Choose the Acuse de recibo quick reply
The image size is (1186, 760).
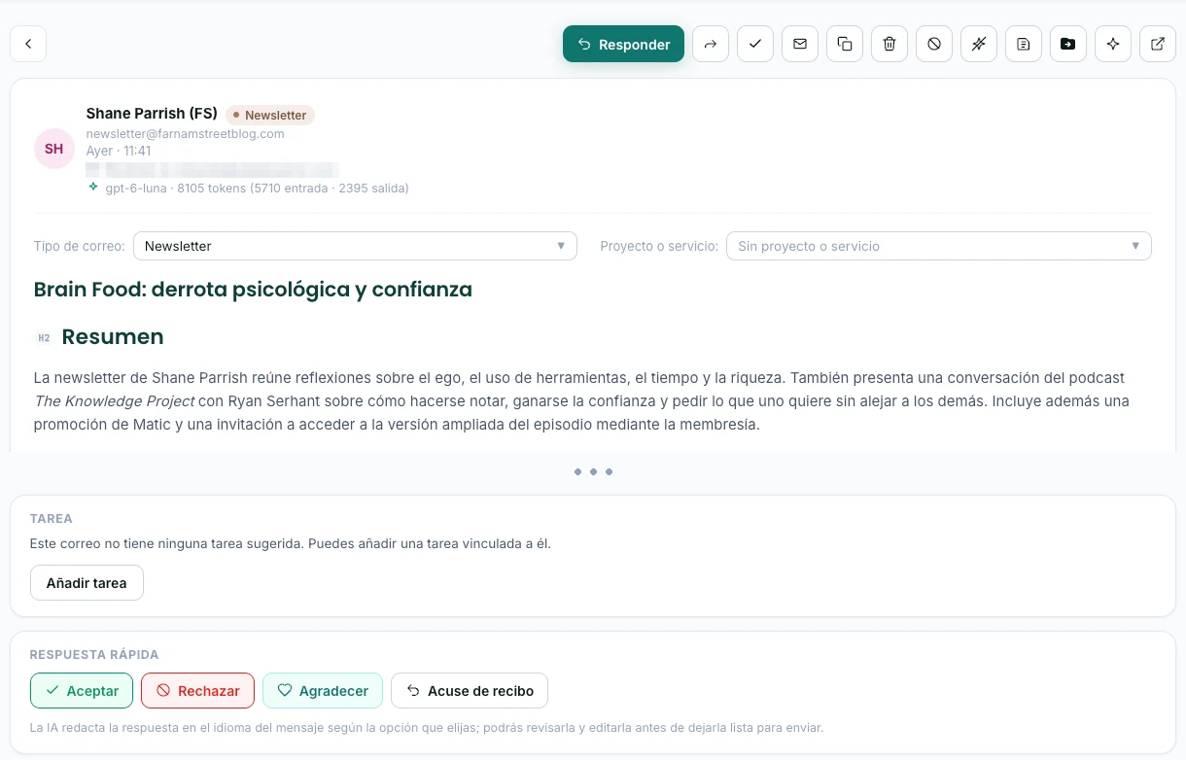[x=470, y=691]
